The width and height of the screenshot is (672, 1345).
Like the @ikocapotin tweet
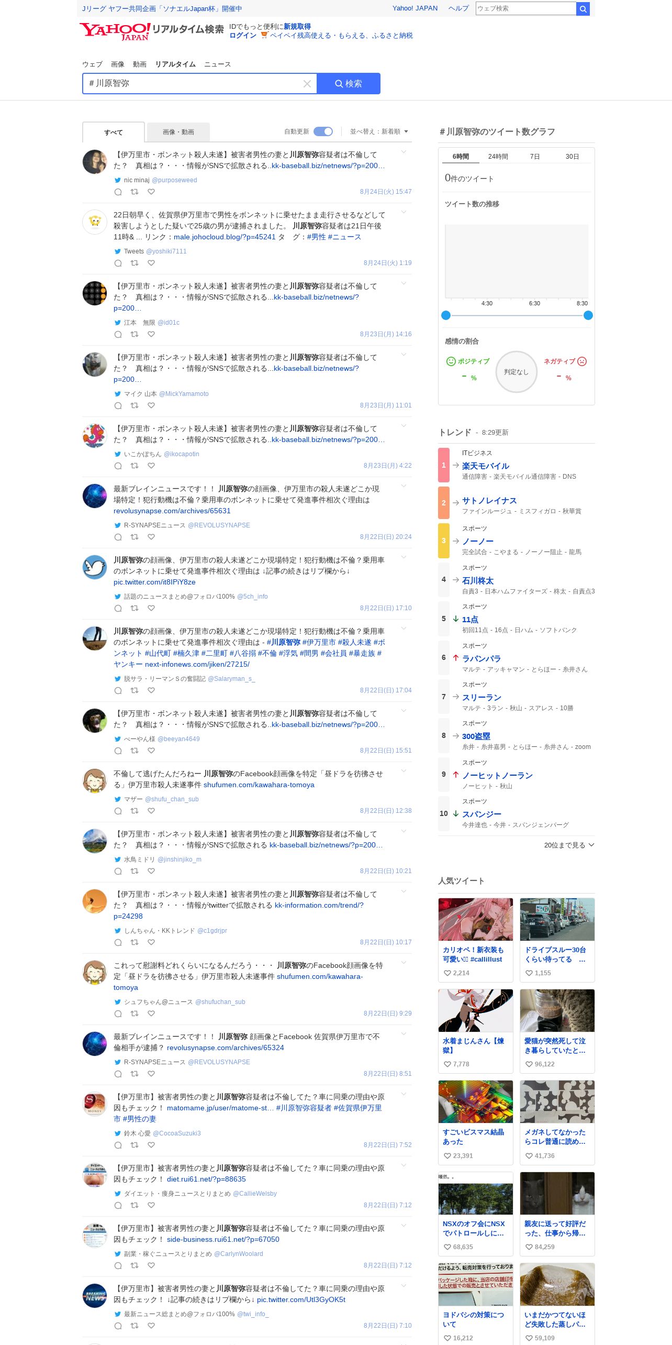pos(151,466)
